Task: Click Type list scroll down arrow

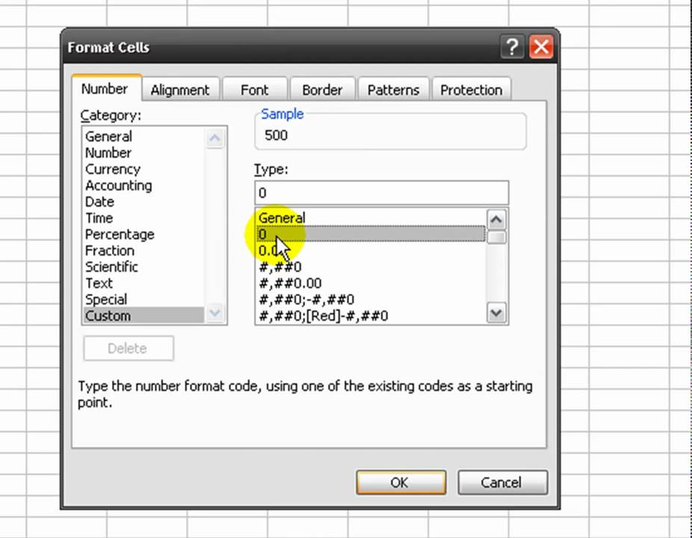Action: click(496, 313)
